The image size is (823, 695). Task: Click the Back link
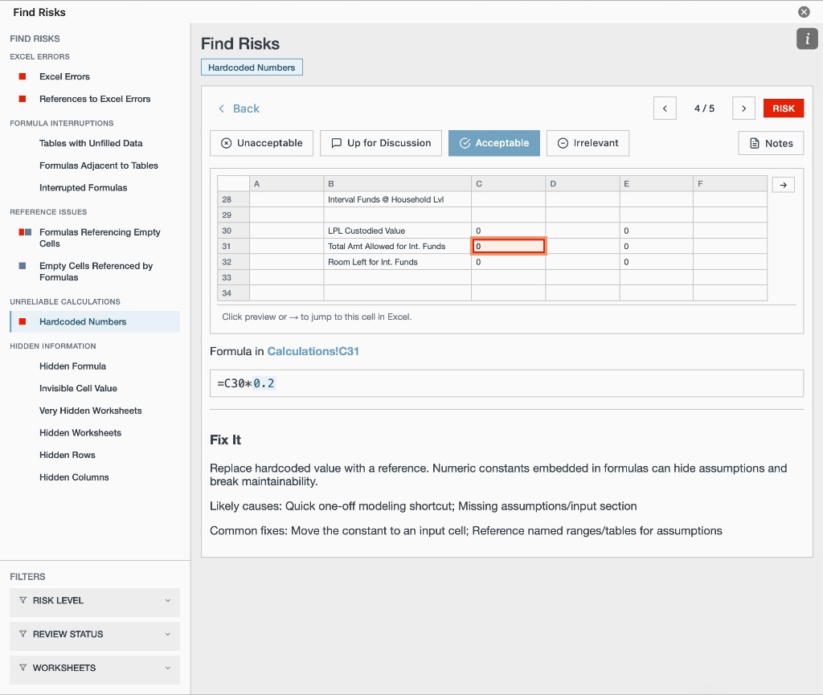239,108
